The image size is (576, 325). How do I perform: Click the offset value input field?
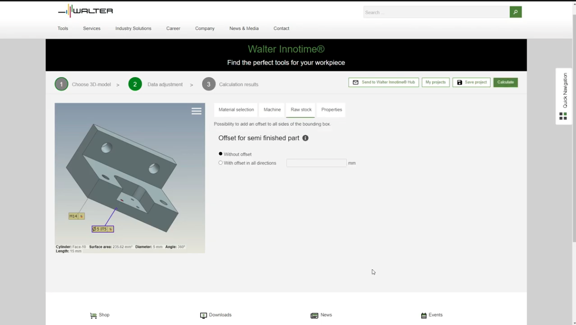pyautogui.click(x=316, y=163)
